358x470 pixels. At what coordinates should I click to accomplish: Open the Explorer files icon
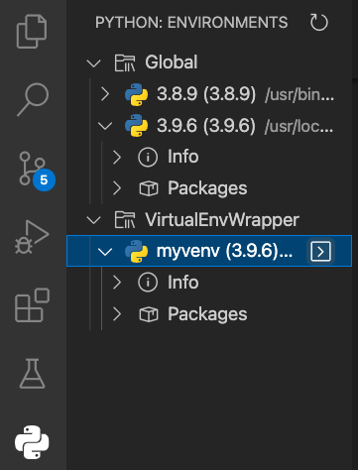point(32,31)
